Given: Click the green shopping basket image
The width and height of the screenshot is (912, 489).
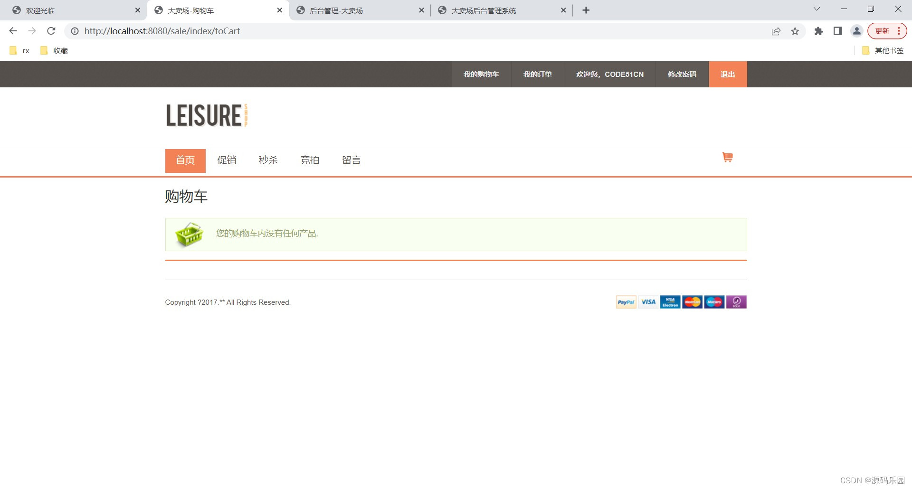Looking at the screenshot, I should (190, 234).
